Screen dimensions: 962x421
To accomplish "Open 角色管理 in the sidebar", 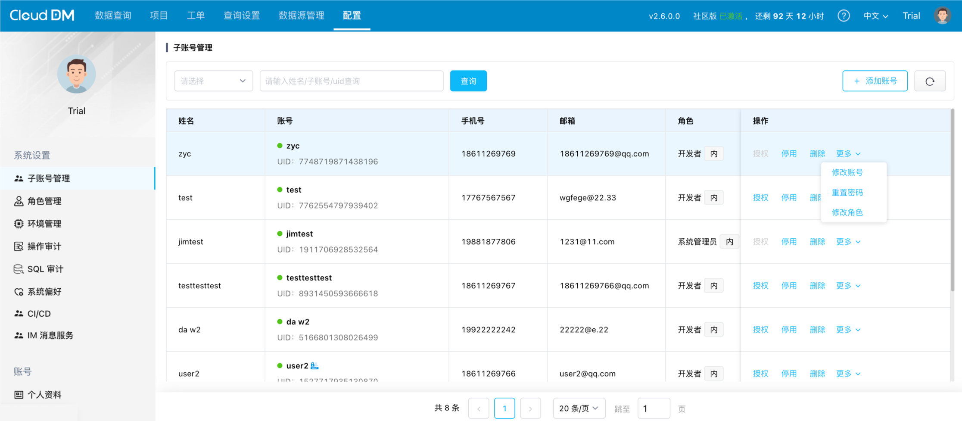I will click(44, 201).
